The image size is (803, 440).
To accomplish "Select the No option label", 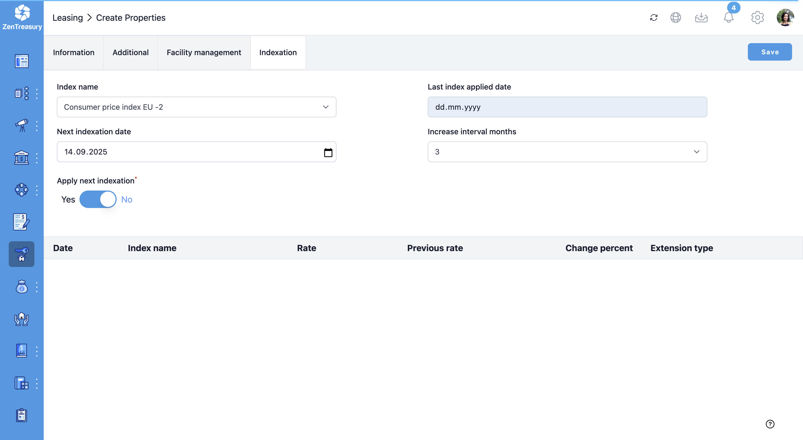I will tap(126, 200).
